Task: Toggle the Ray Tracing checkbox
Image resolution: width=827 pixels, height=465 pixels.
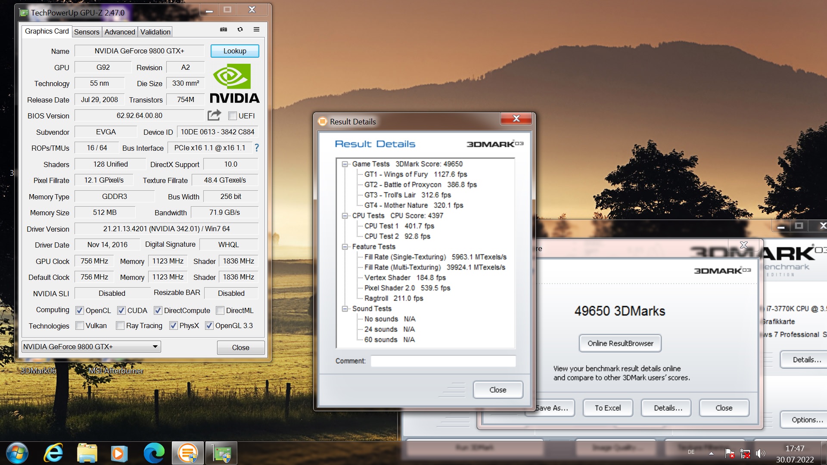Action: [x=120, y=325]
